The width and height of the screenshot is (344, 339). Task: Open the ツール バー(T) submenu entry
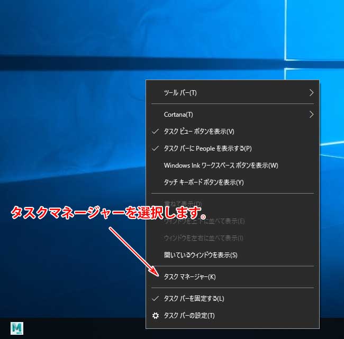pos(232,93)
